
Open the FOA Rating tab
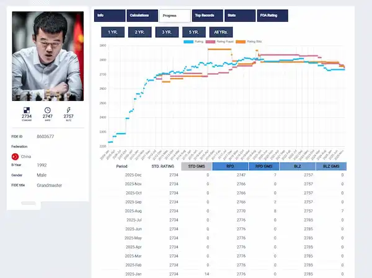click(273, 15)
